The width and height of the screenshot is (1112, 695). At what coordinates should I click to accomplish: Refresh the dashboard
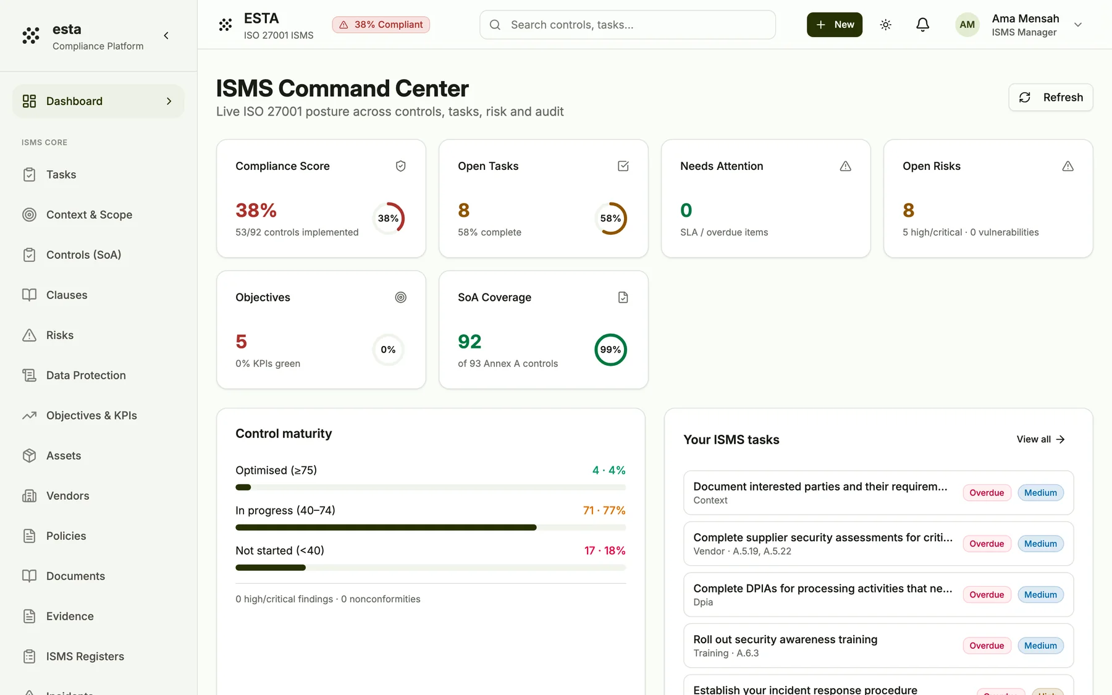point(1050,98)
